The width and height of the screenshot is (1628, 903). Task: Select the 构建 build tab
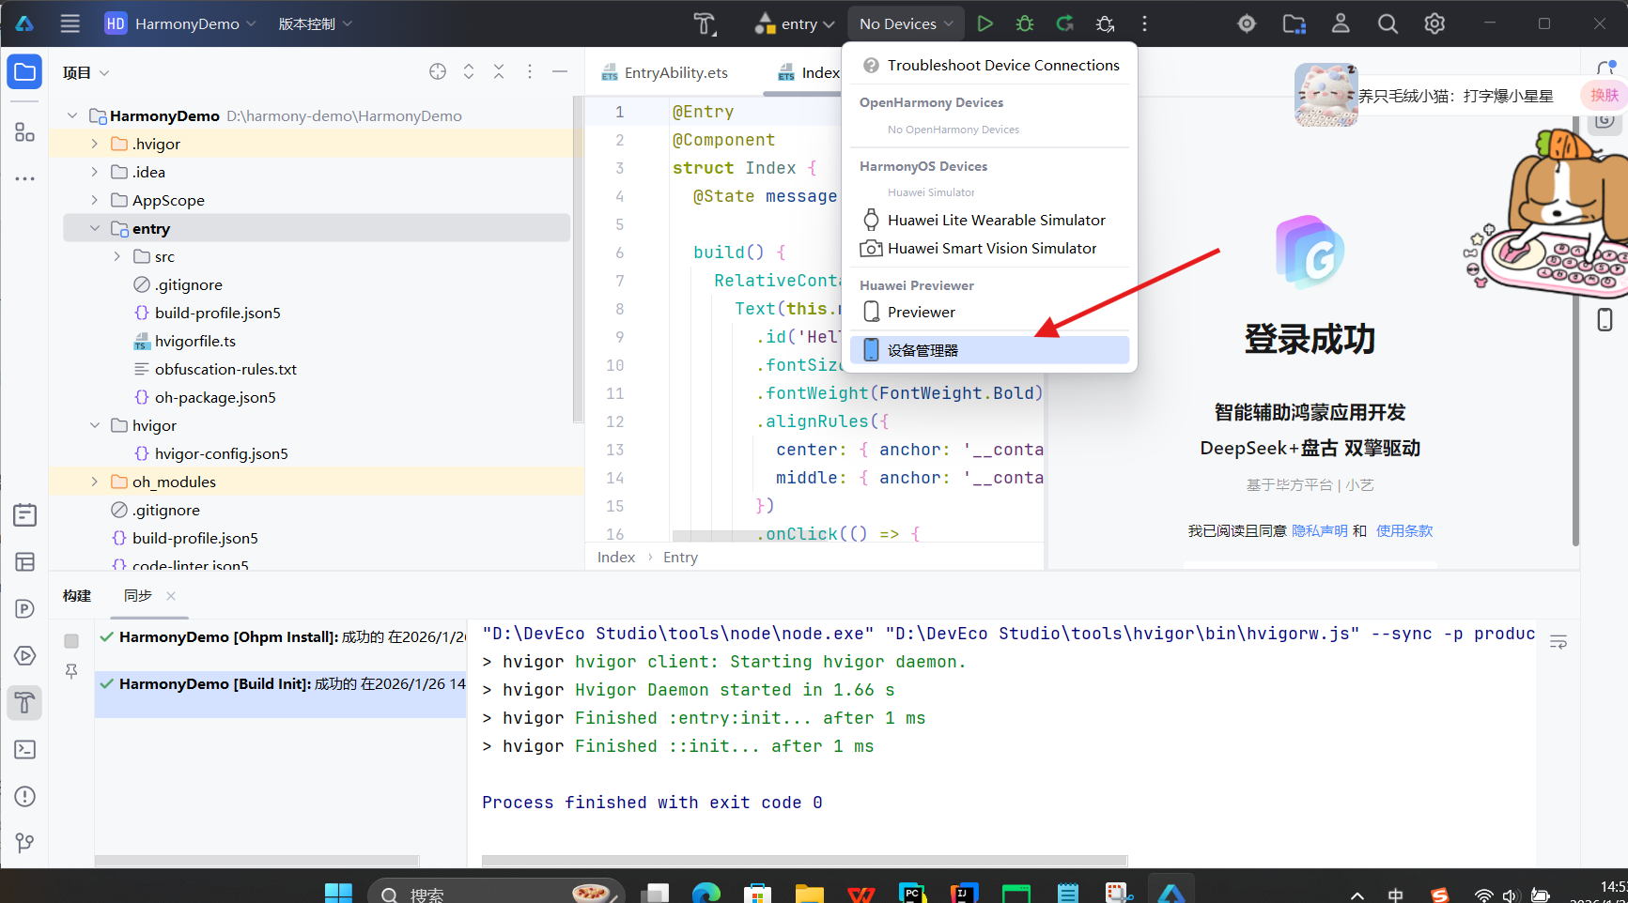[x=77, y=595]
